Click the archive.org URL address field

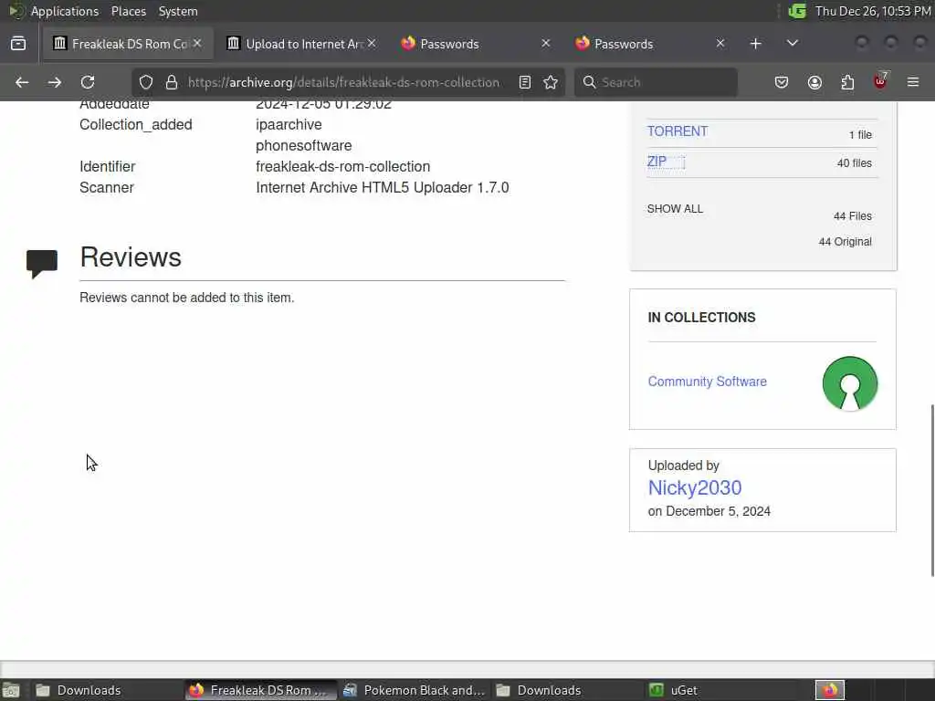(x=343, y=82)
